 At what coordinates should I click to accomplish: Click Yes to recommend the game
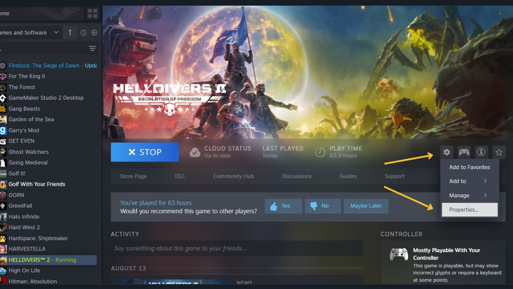pyautogui.click(x=283, y=206)
